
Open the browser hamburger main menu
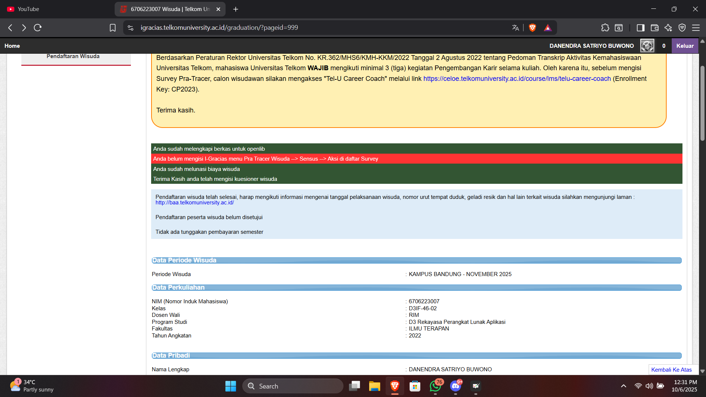click(696, 28)
